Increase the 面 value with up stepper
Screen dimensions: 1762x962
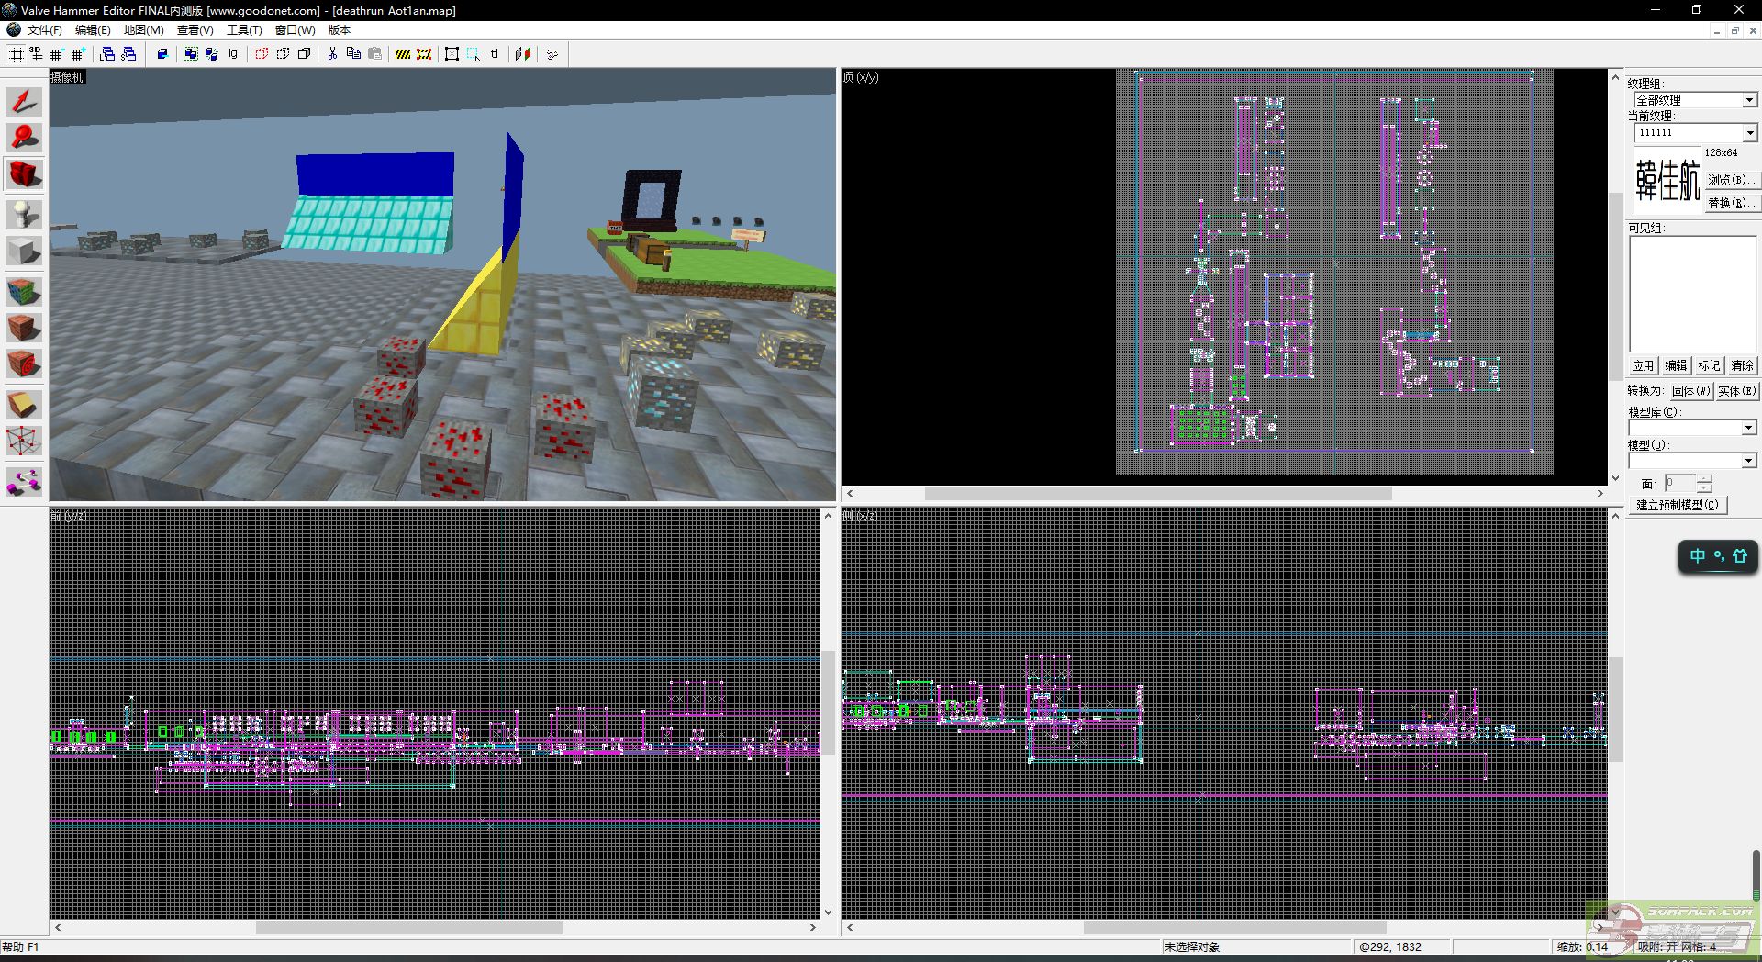click(x=1704, y=478)
